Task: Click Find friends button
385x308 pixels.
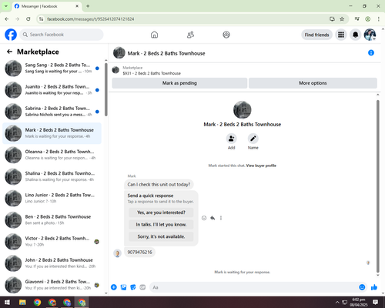Action: (x=316, y=35)
